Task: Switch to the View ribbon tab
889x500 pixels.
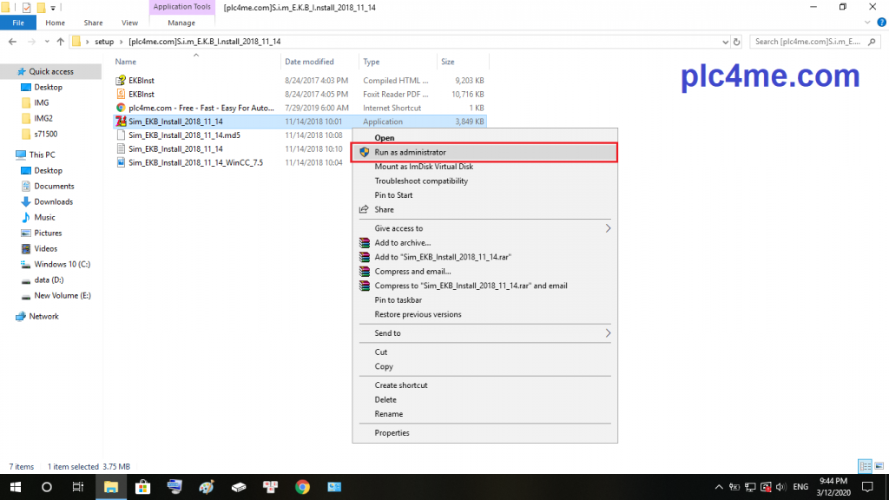Action: tap(129, 23)
